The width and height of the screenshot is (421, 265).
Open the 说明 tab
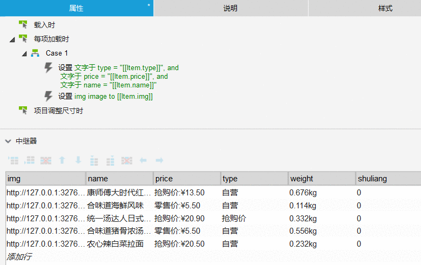230,8
